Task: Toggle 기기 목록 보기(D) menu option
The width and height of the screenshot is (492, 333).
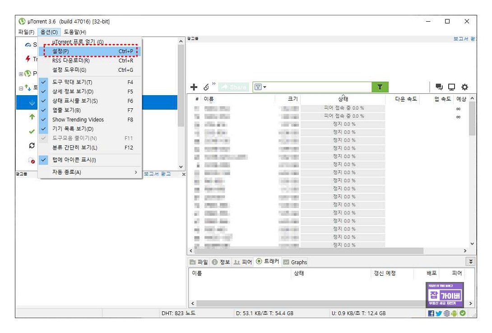Action: (90, 129)
